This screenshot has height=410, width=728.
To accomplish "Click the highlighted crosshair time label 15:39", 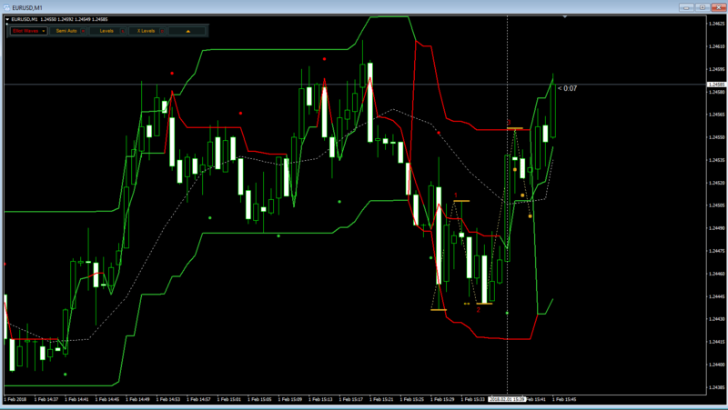I will (507, 399).
